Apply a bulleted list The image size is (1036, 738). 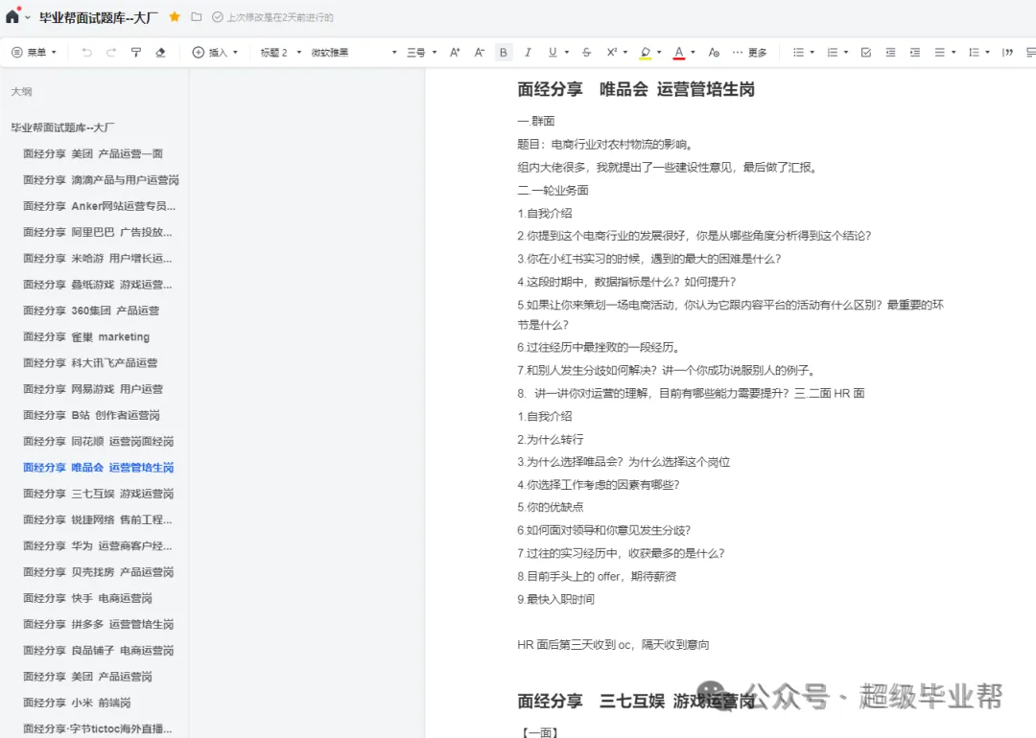[798, 52]
